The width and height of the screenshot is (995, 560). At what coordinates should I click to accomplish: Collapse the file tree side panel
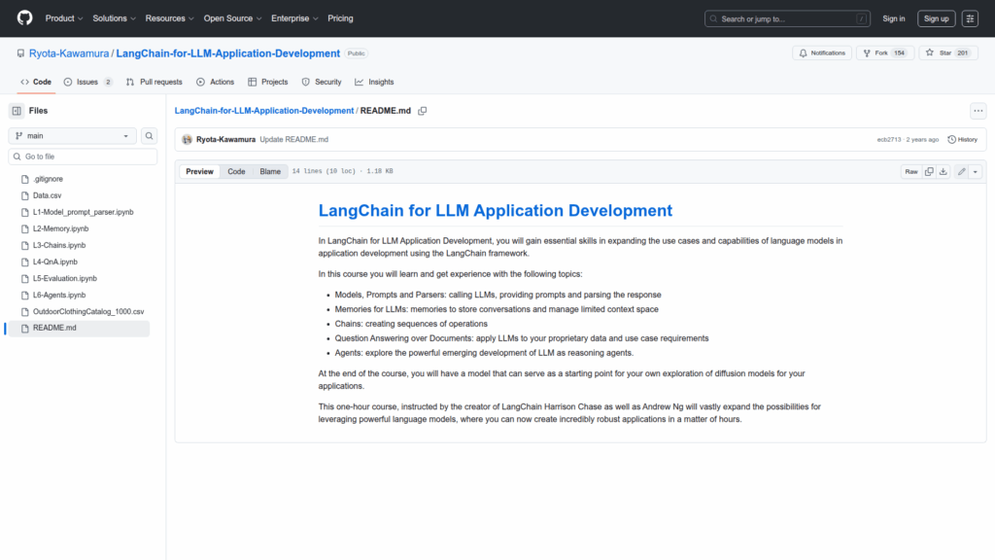(x=17, y=111)
